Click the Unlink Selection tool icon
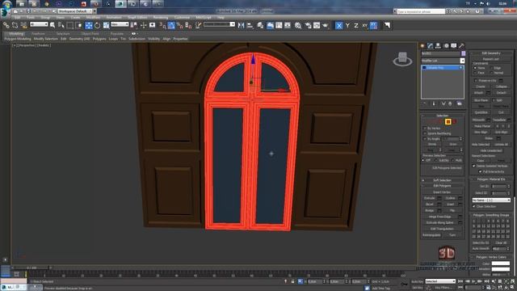Screen dimensions: 517x291 (15, 25)
